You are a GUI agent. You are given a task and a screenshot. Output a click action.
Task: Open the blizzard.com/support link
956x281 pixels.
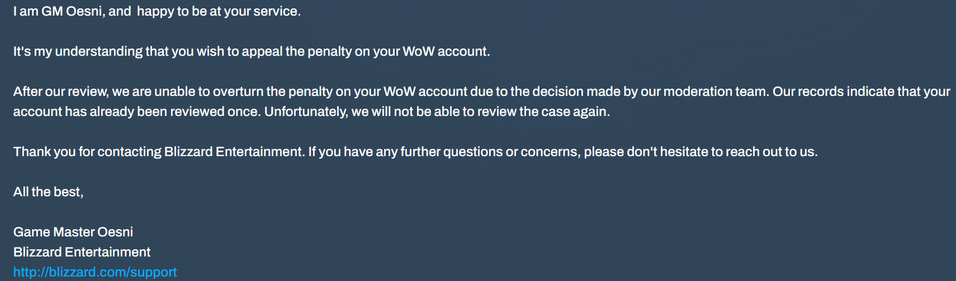(x=95, y=272)
